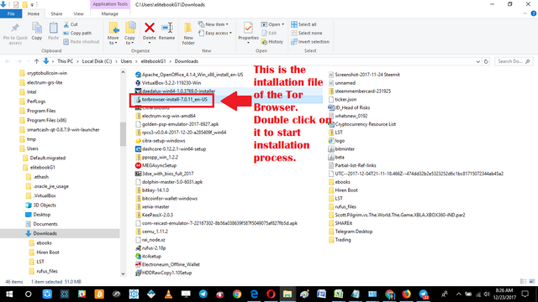Select Apache_OpenOffice installer file
Viewport: 538px width, 302px height.
[193, 75]
